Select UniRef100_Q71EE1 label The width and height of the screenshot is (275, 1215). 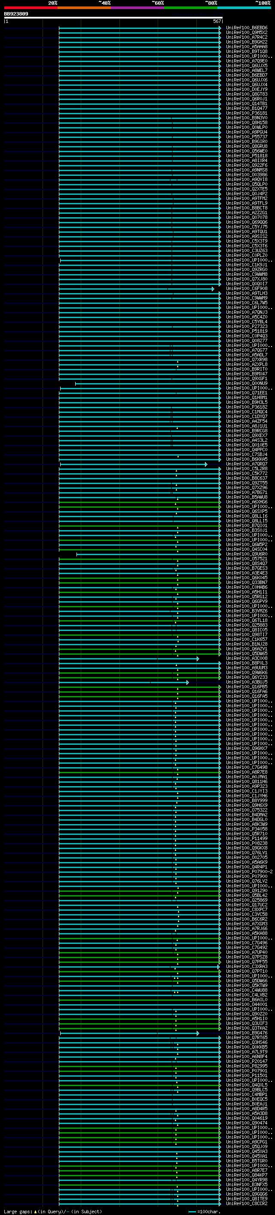(247, 393)
